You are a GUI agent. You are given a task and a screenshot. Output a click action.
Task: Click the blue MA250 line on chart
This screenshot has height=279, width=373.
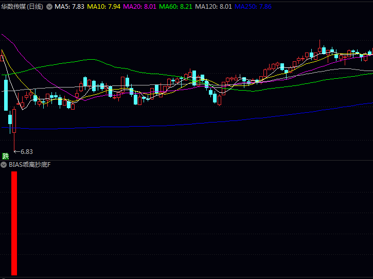(x=206, y=122)
